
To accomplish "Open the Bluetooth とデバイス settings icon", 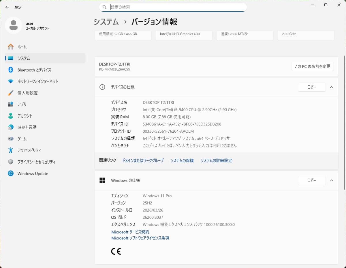I will [x=10, y=70].
